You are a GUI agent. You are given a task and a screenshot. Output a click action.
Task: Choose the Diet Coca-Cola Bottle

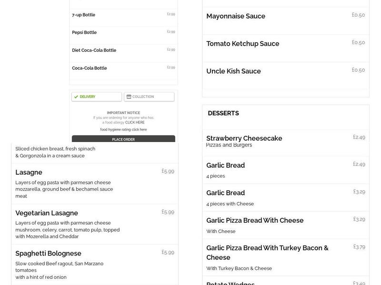pos(123,50)
